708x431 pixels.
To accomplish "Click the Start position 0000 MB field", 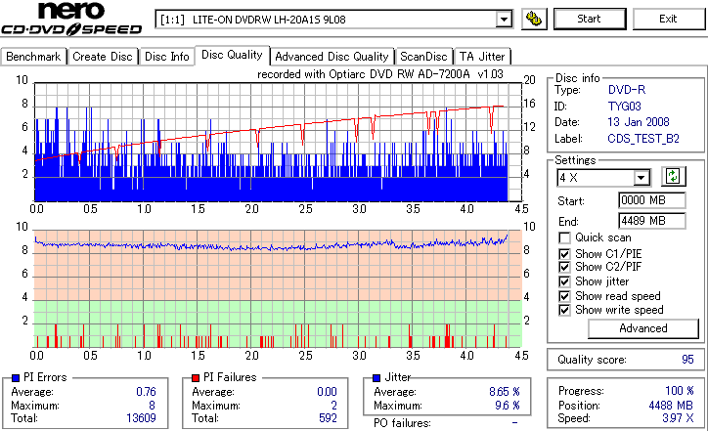I will 651,200.
